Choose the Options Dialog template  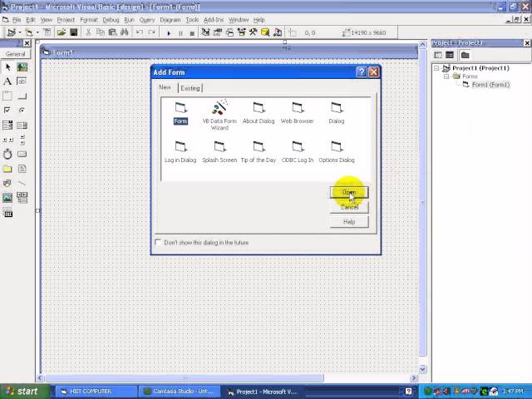pyautogui.click(x=337, y=152)
